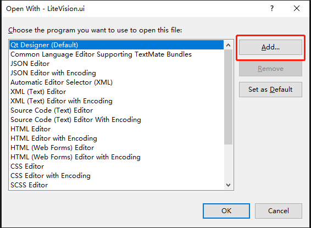Select HTML Editor list item
Viewport: 311px width, 228px height.
[x=116, y=129]
